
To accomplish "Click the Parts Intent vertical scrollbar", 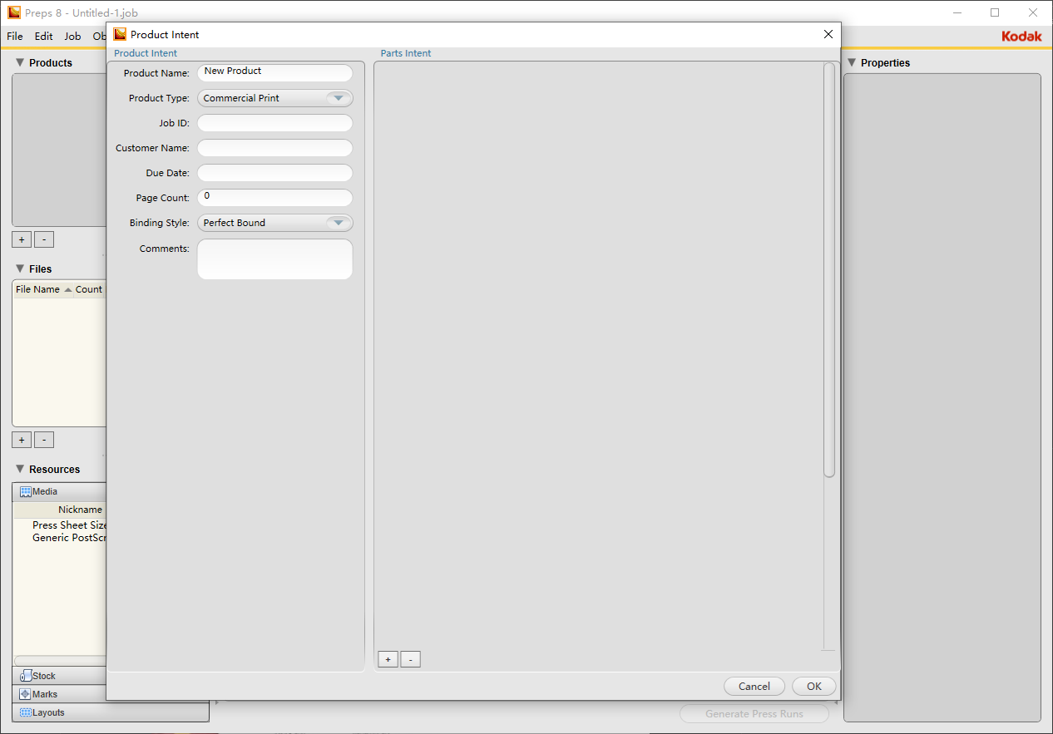I will 828,270.
